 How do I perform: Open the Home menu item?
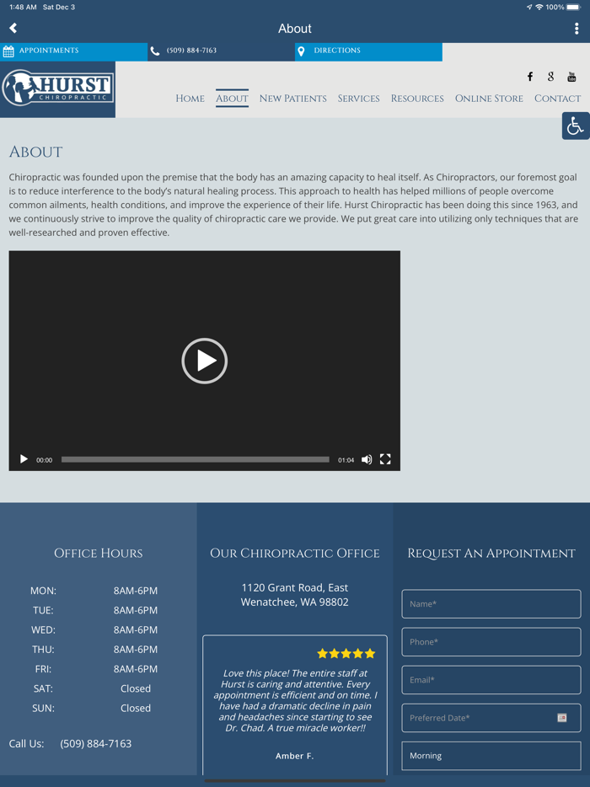[190, 99]
